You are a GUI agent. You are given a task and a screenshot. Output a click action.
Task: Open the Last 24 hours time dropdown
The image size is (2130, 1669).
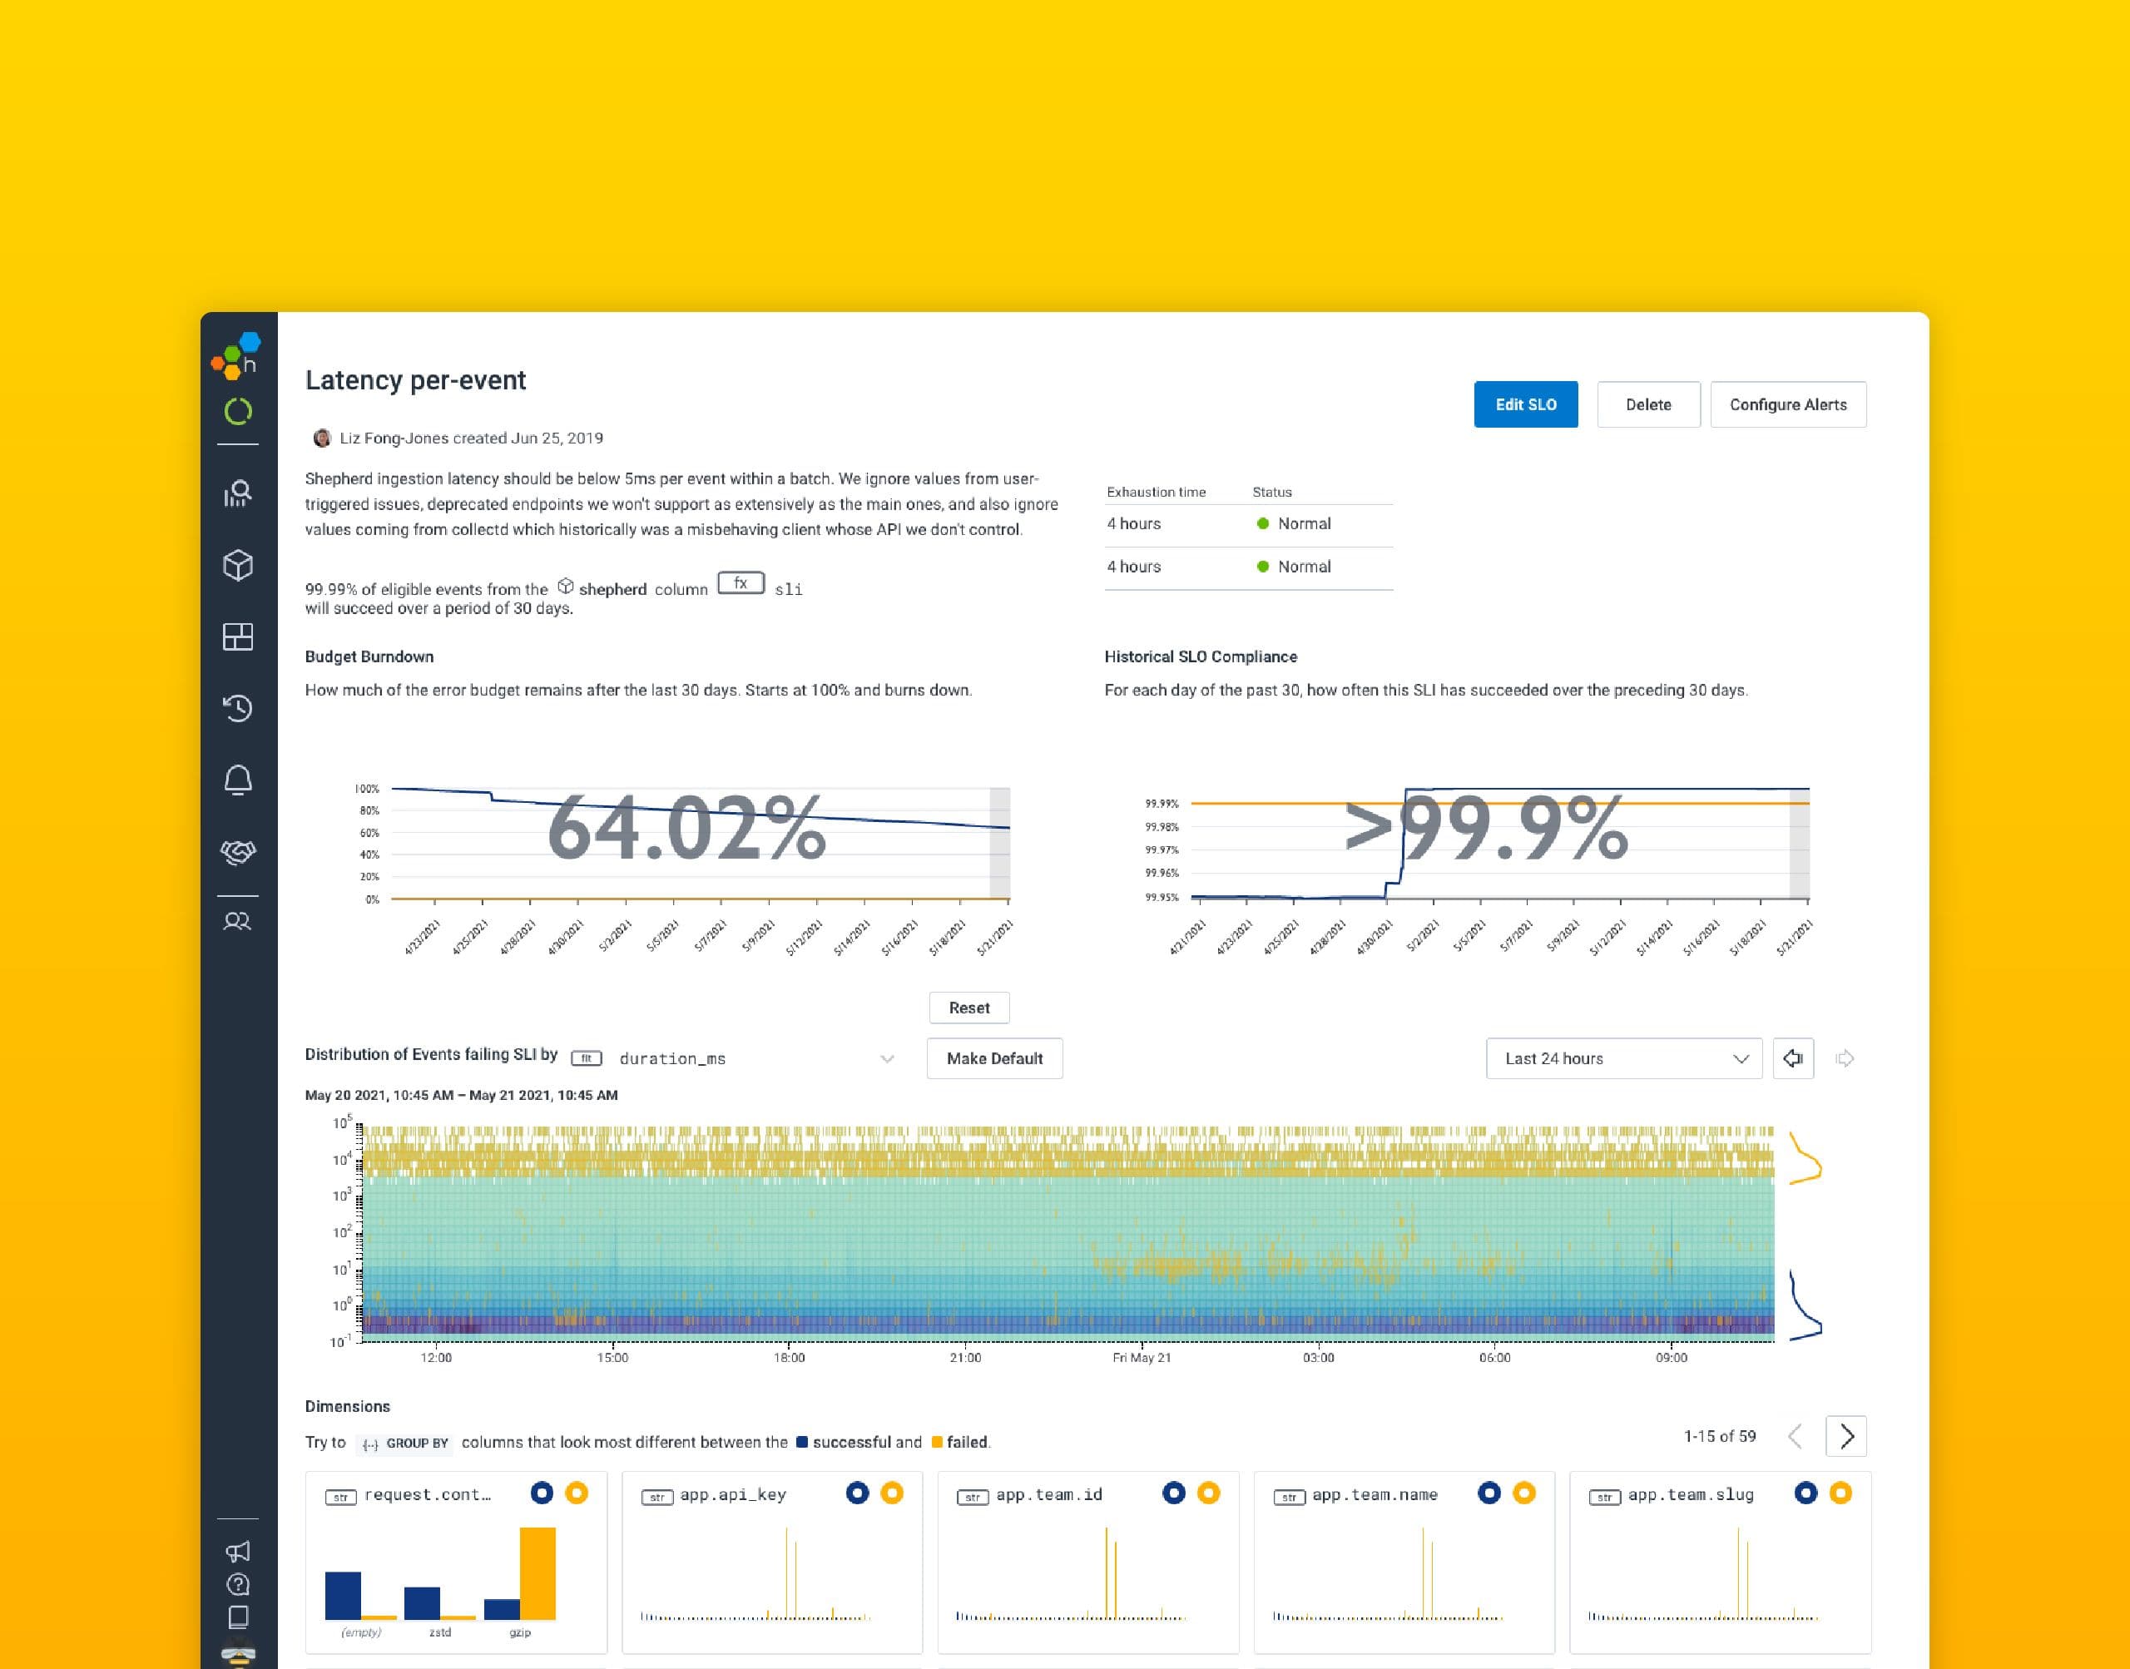point(1623,1058)
